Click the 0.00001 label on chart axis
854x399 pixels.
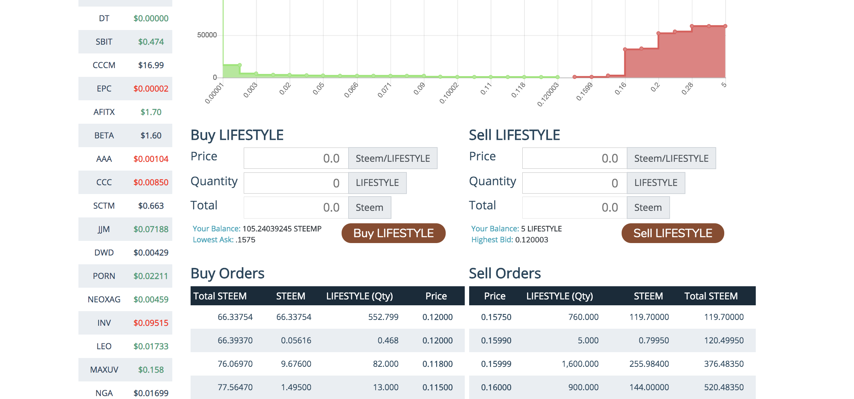pos(214,93)
